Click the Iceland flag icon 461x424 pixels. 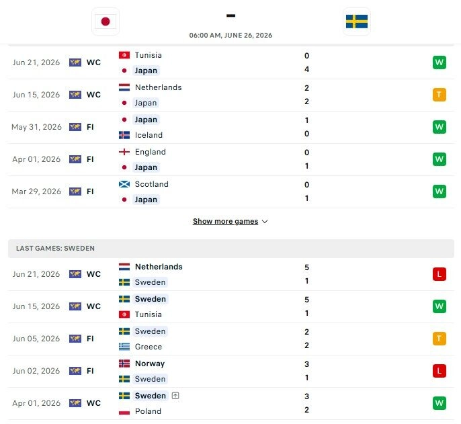pyautogui.click(x=124, y=135)
